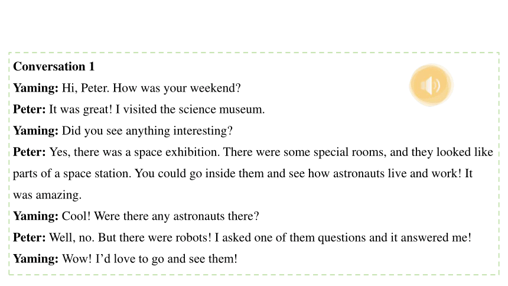The image size is (508, 286).
Task: Click the word 'Cool!' in Yaming's line
Action: [76, 216]
